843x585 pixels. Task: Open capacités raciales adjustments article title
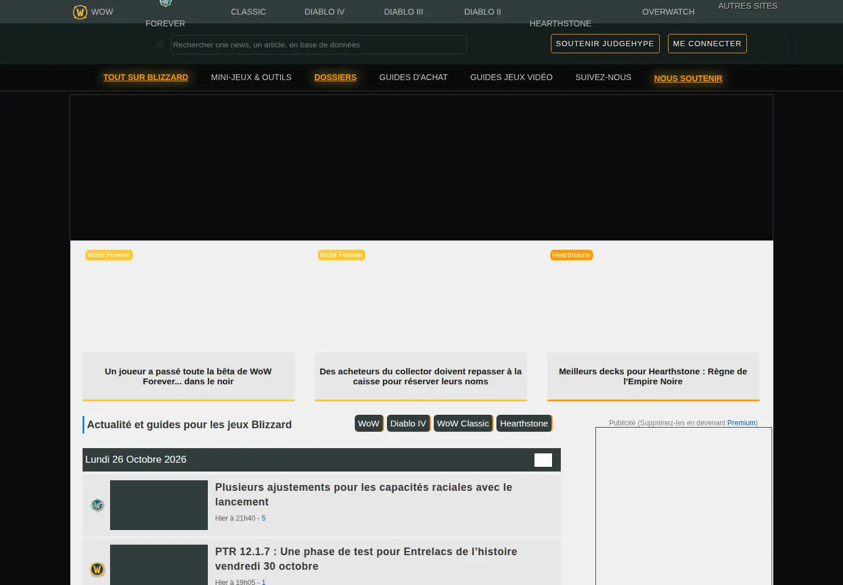coord(364,494)
